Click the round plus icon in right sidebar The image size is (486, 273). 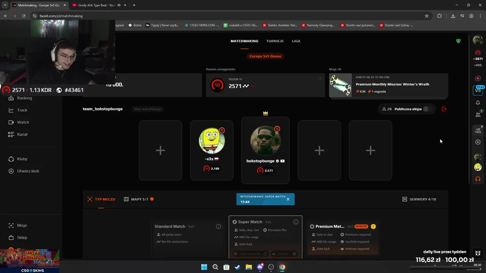[x=478, y=142]
